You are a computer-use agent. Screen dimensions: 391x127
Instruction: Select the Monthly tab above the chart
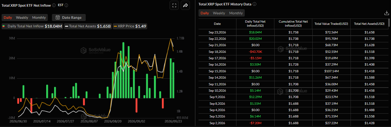[x=39, y=18]
